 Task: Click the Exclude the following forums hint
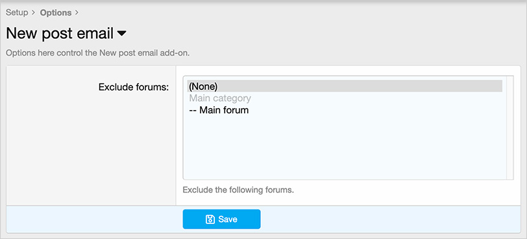(x=238, y=190)
